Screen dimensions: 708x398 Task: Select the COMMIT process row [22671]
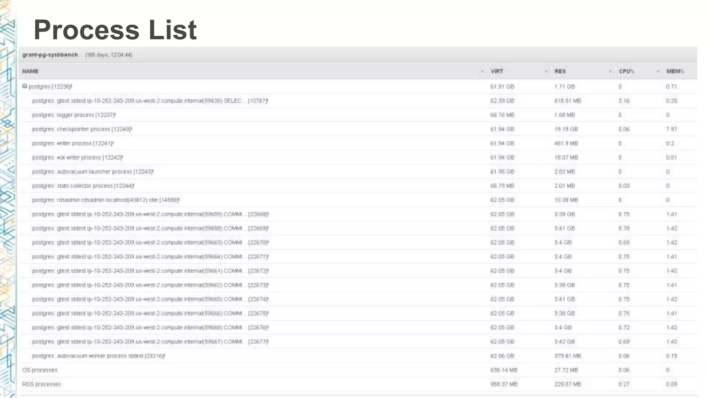pyautogui.click(x=358, y=257)
